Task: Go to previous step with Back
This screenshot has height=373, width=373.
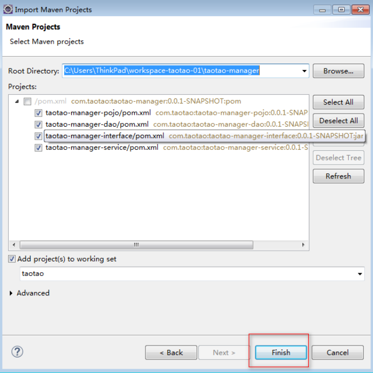Action: click(x=171, y=353)
